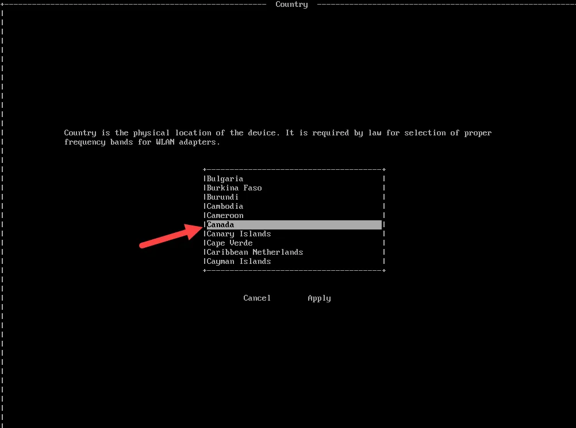This screenshot has width=576, height=428.
Task: Choose Burundi from the list
Action: (x=294, y=197)
